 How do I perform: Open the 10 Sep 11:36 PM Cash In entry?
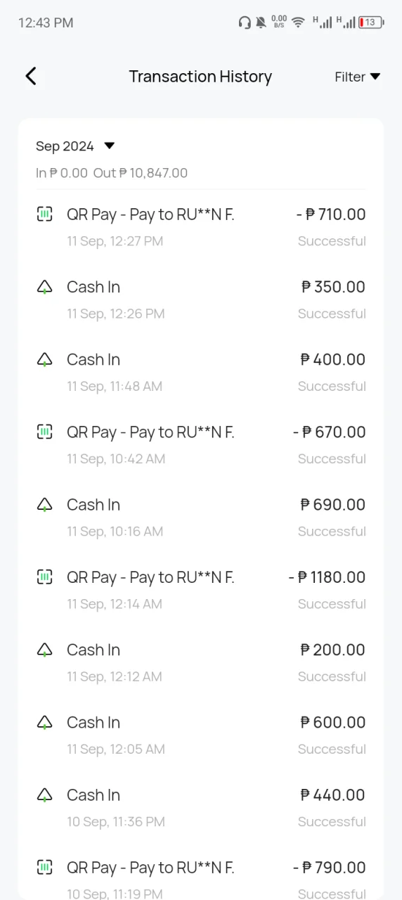point(201,807)
